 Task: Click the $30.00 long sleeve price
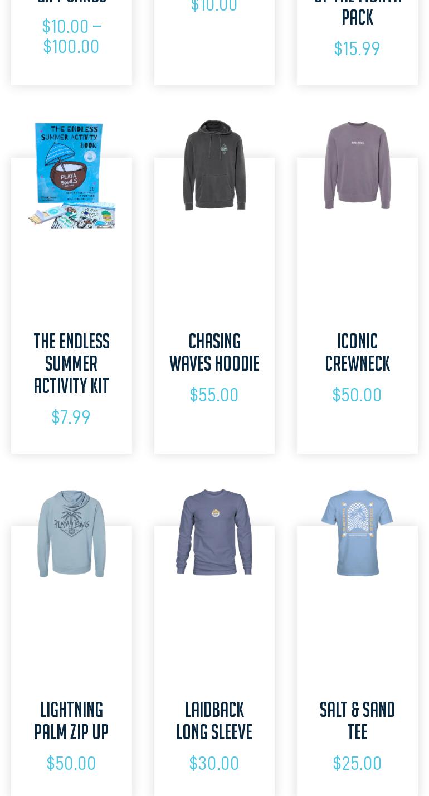click(214, 763)
